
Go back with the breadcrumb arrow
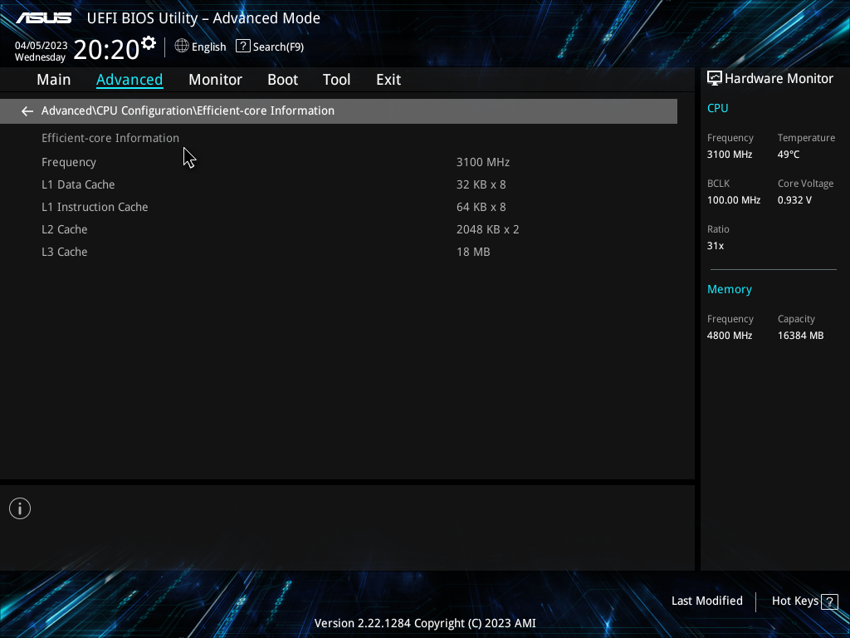[x=27, y=110]
